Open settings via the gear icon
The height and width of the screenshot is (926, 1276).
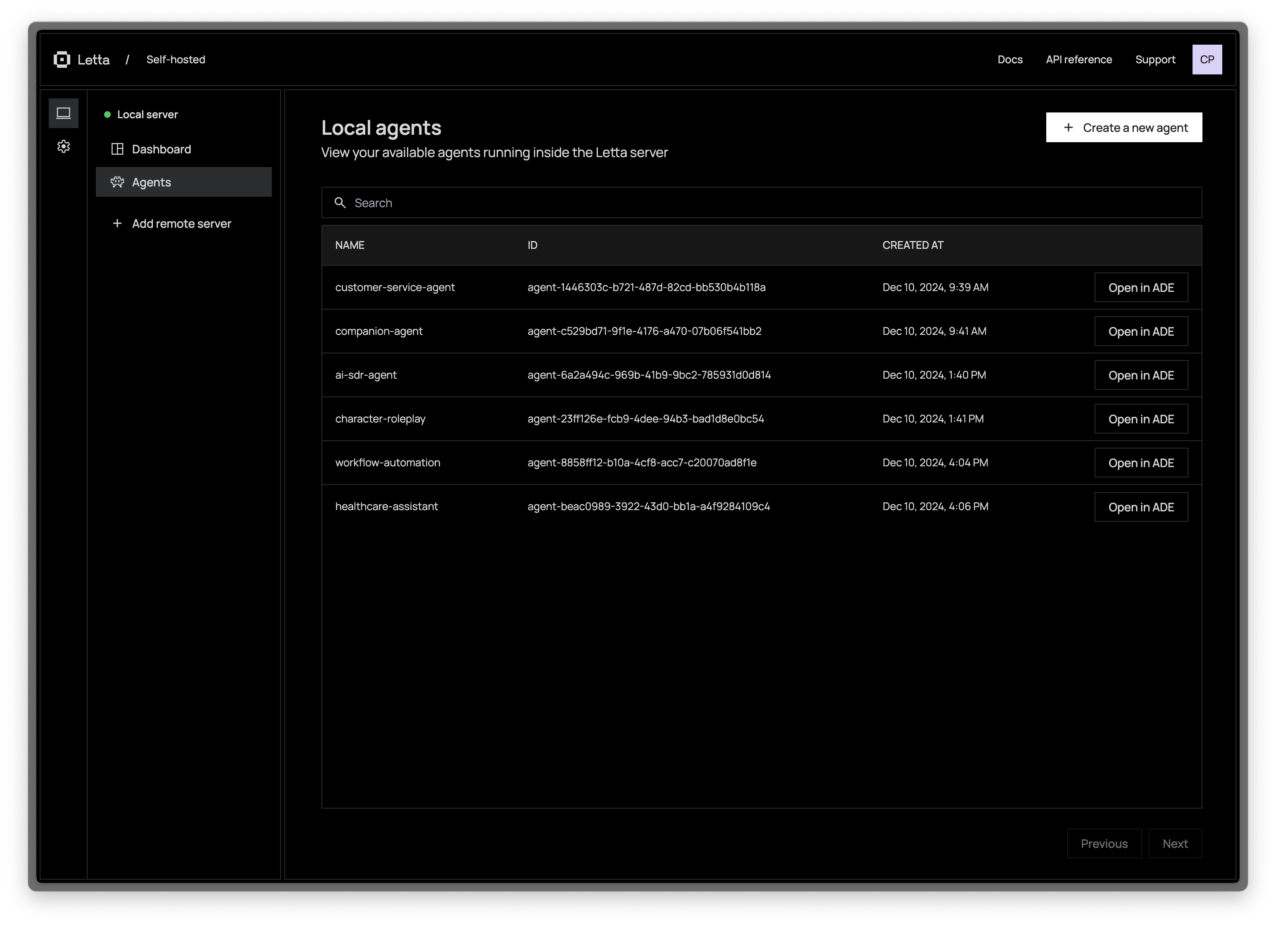64,146
